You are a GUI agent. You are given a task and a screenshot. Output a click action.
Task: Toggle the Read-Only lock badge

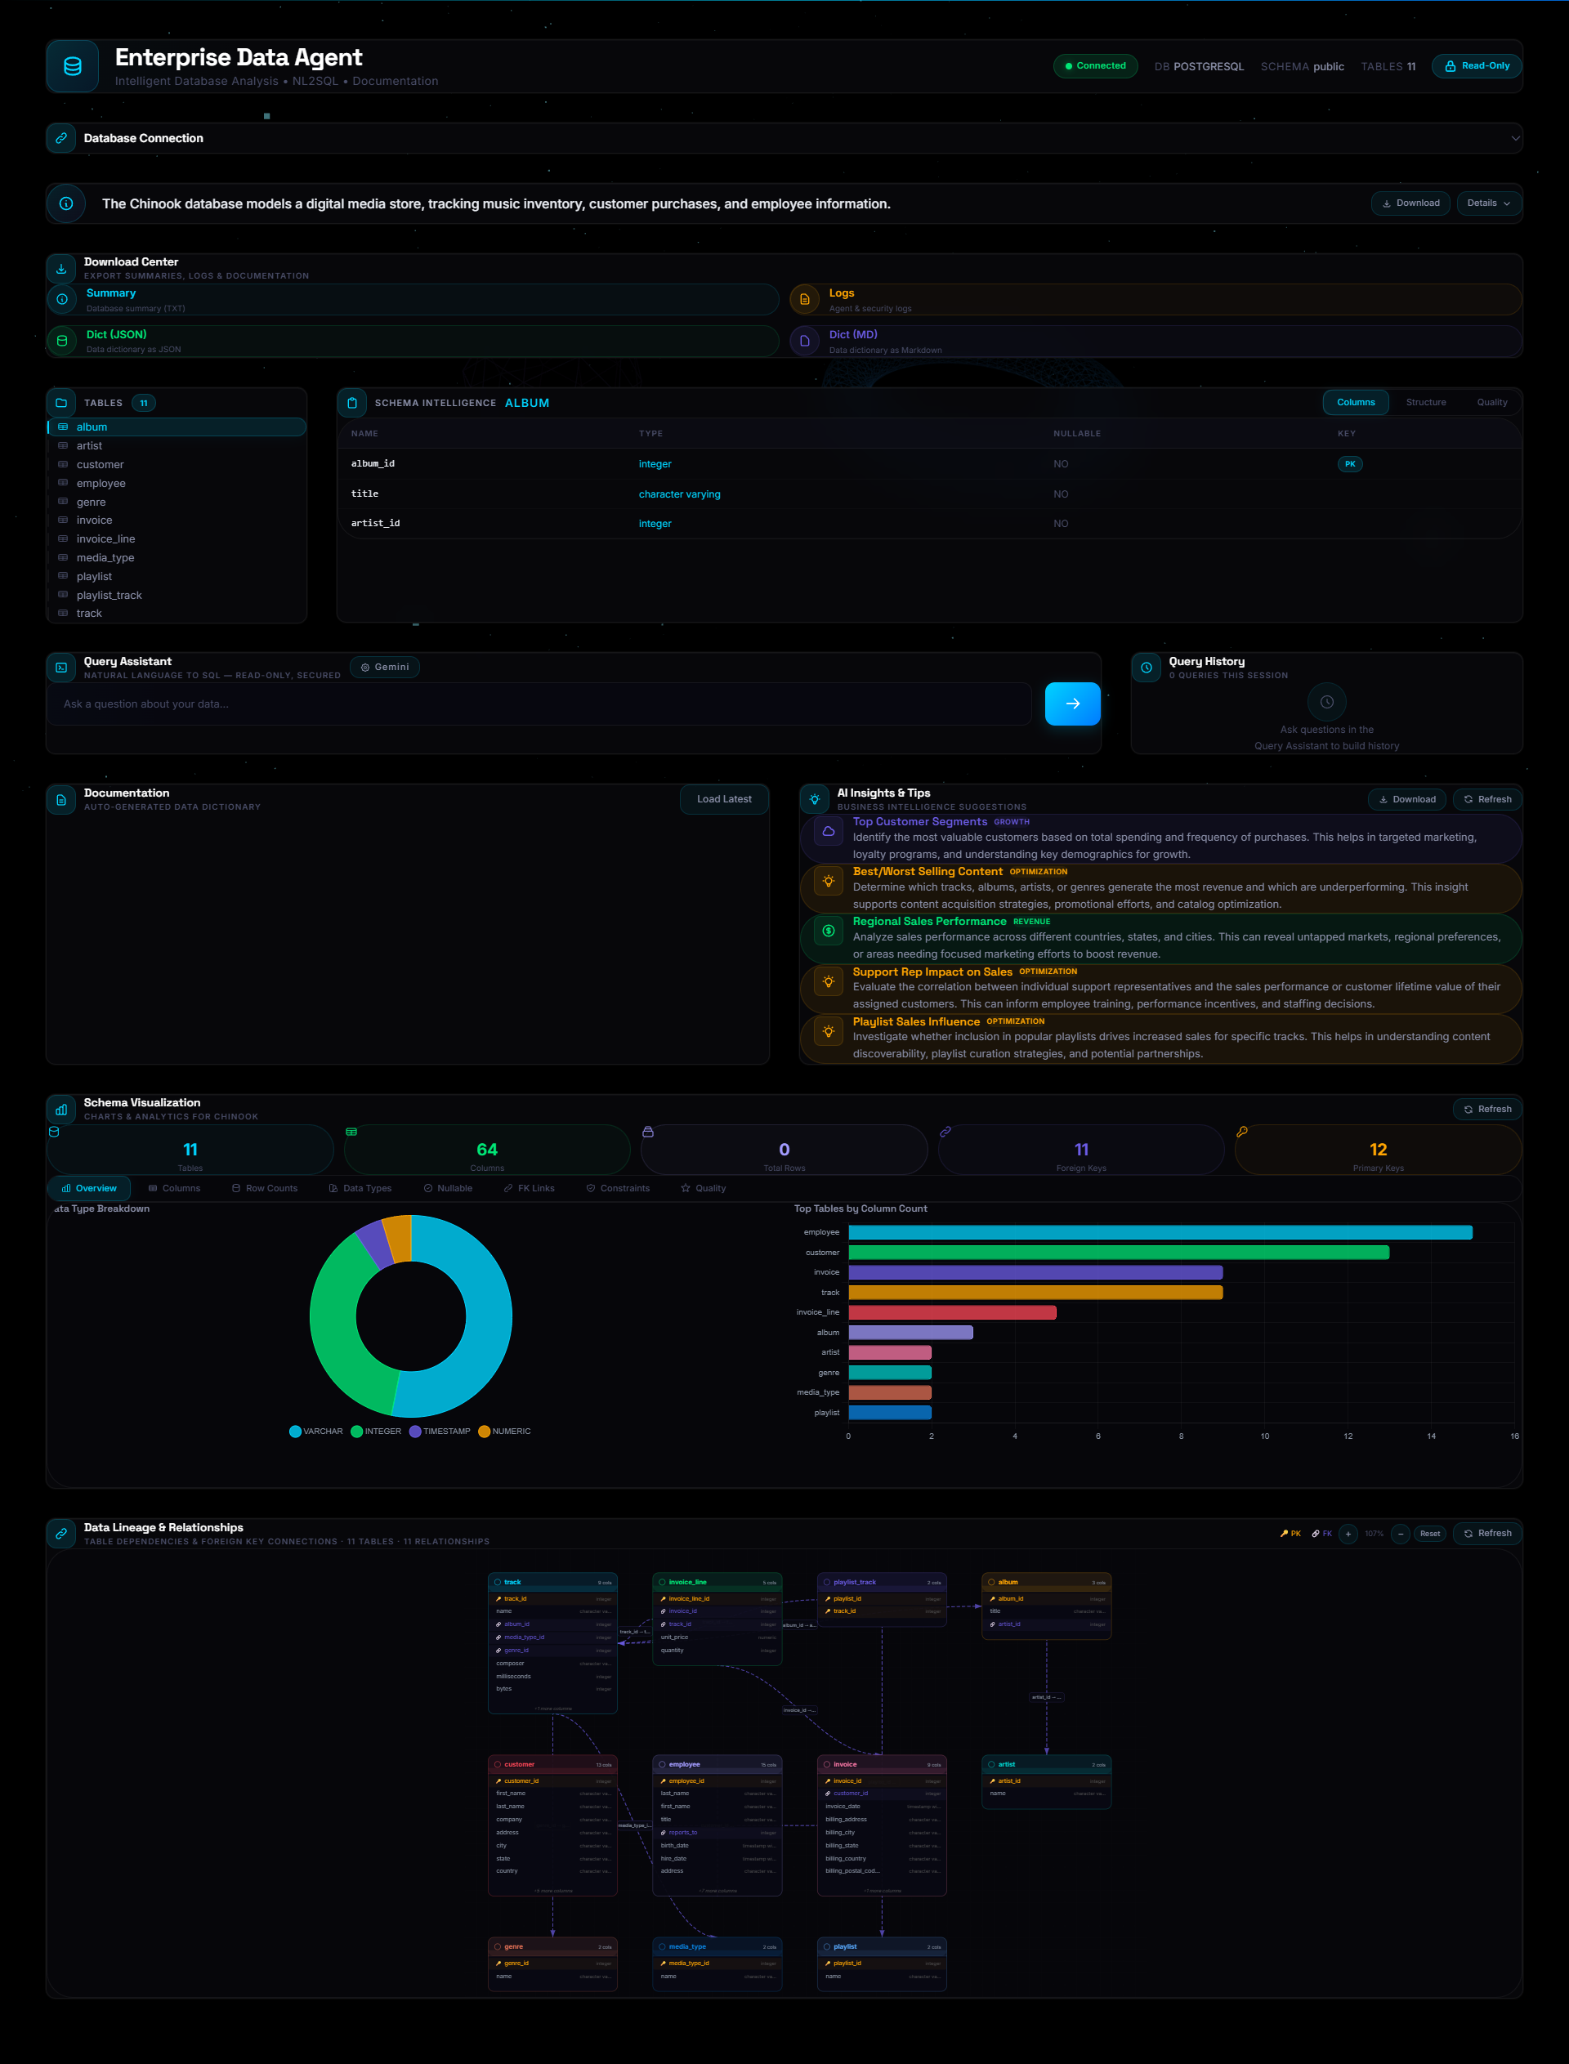(x=1477, y=66)
